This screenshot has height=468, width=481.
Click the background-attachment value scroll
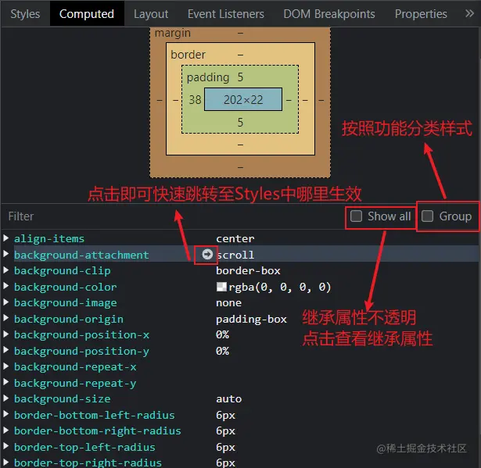(x=235, y=255)
